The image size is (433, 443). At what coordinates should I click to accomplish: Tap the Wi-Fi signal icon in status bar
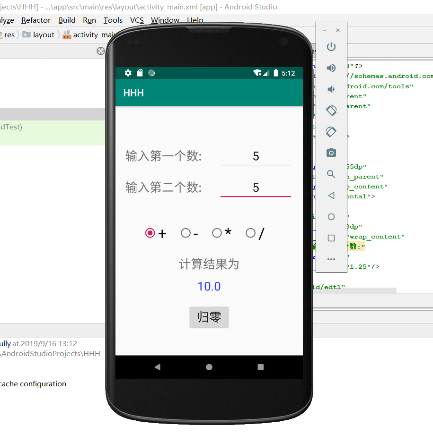pos(257,73)
